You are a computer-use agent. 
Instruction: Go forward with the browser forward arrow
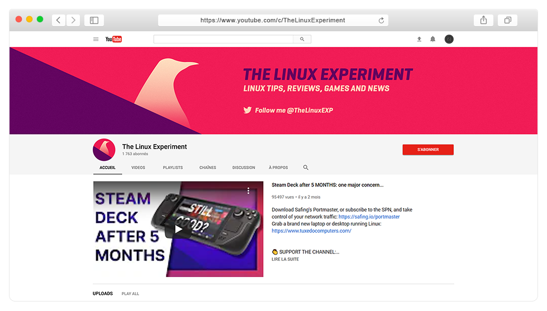pyautogui.click(x=73, y=20)
